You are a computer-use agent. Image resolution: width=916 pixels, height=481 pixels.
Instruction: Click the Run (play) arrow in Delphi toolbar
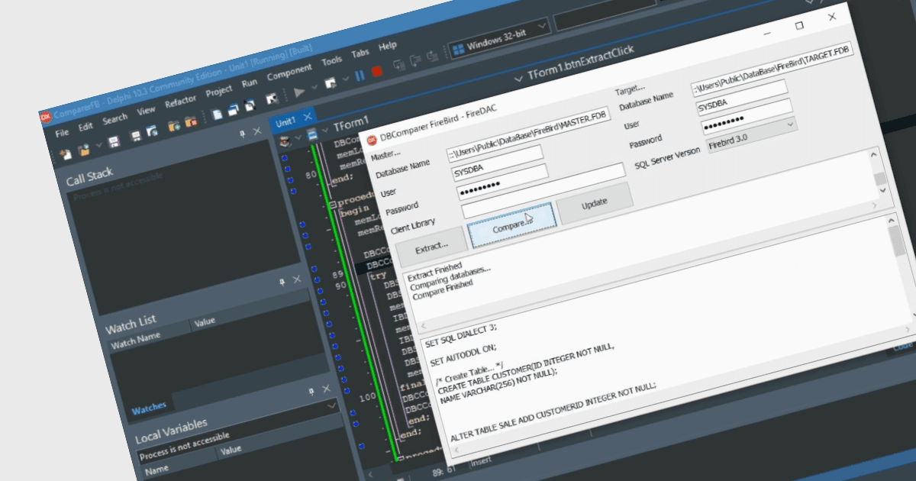(x=299, y=92)
